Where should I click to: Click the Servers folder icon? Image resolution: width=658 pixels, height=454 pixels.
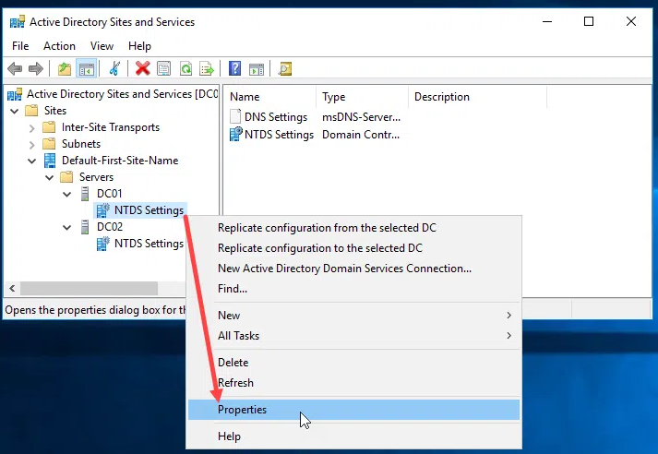coord(66,177)
